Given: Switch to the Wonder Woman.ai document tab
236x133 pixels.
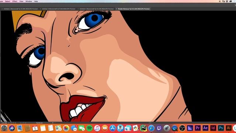Looking at the screenshot, I should coord(133,9).
